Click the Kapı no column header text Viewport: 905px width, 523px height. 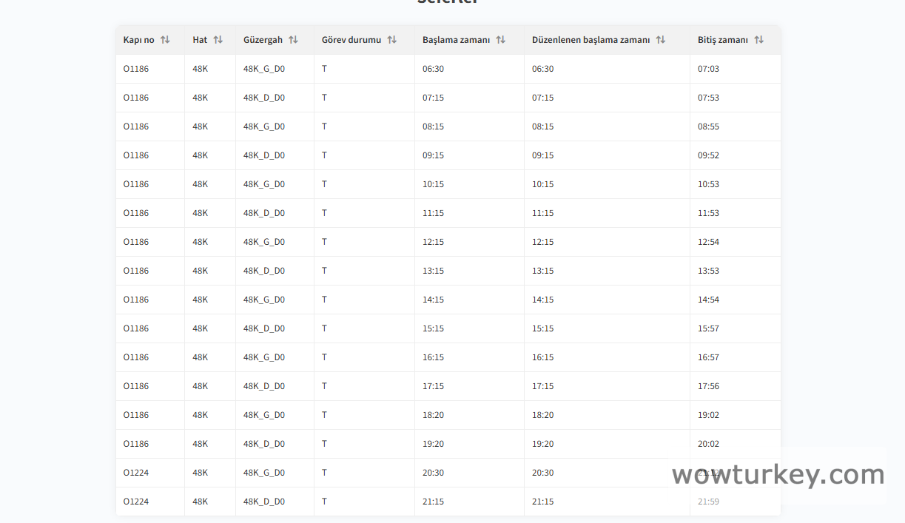[x=139, y=40]
